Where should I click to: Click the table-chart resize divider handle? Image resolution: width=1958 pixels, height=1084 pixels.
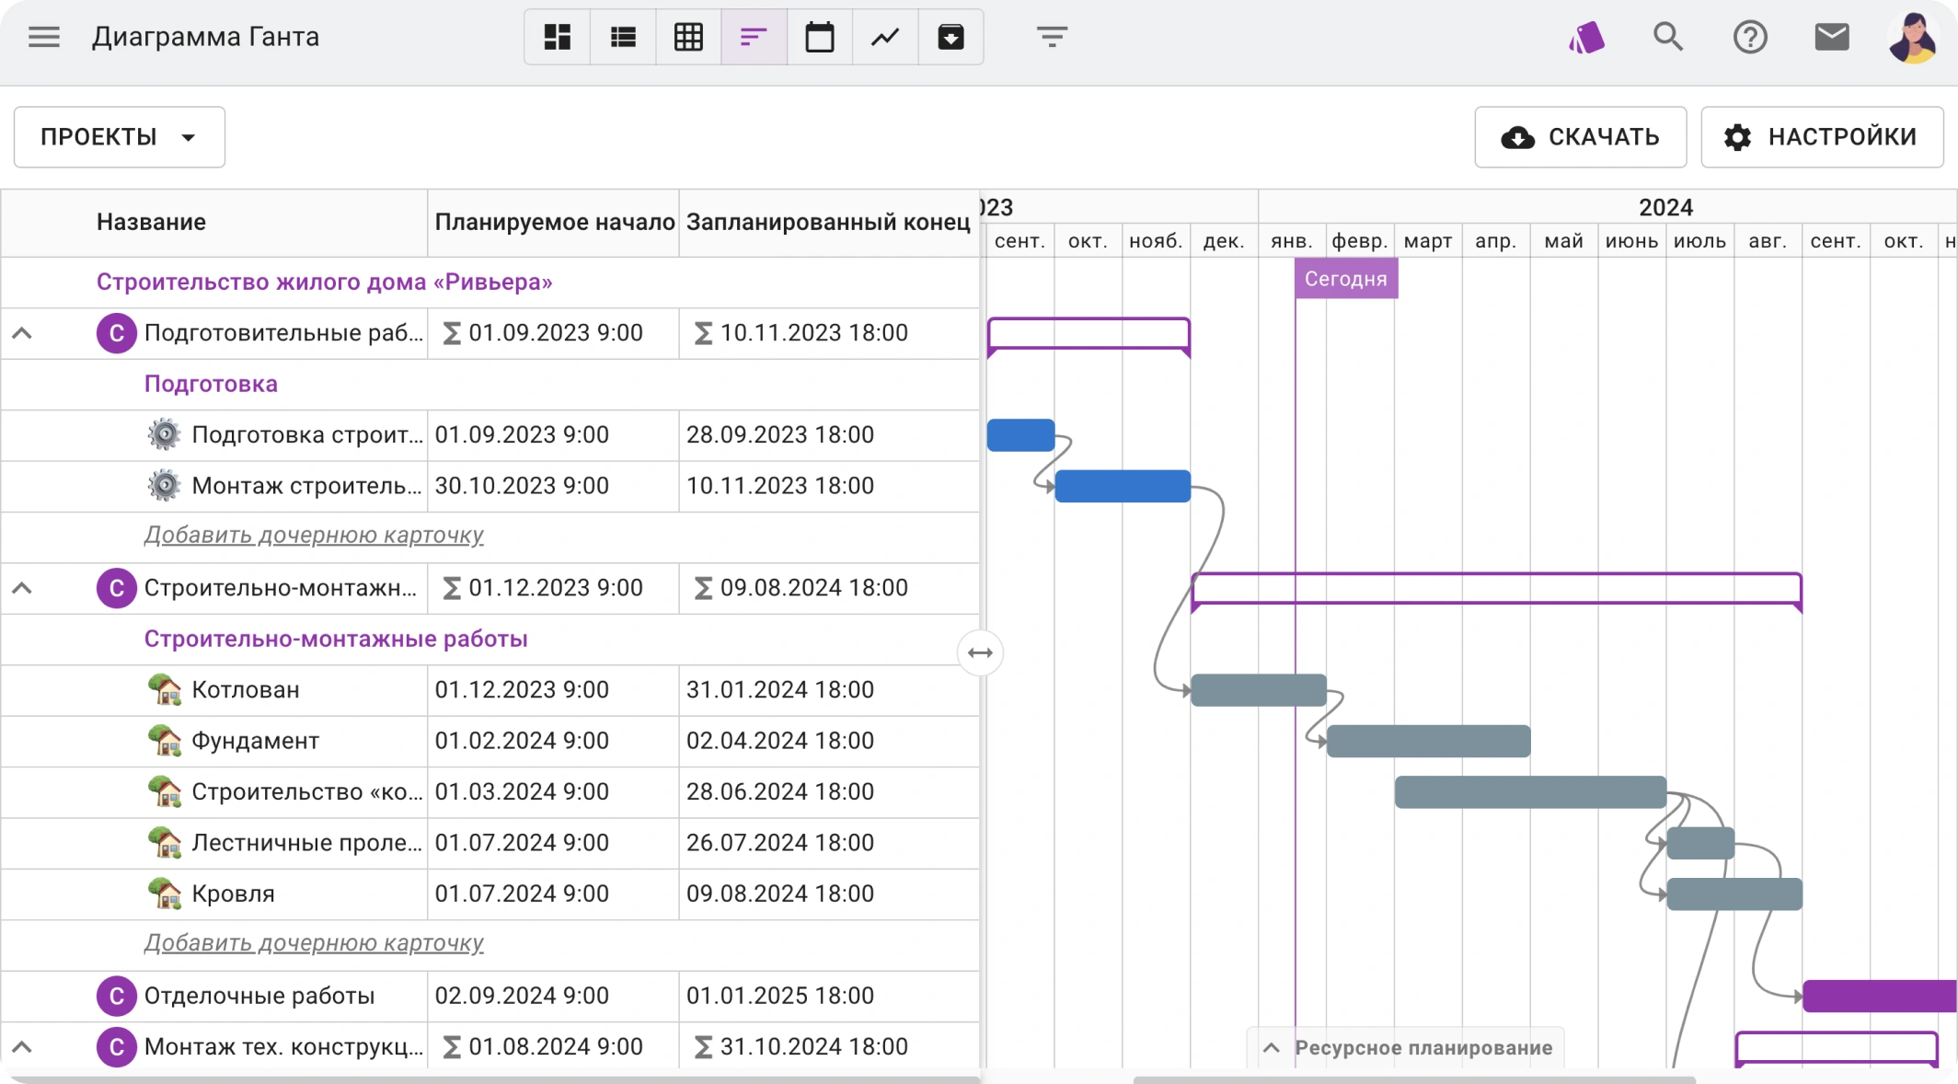click(x=980, y=652)
